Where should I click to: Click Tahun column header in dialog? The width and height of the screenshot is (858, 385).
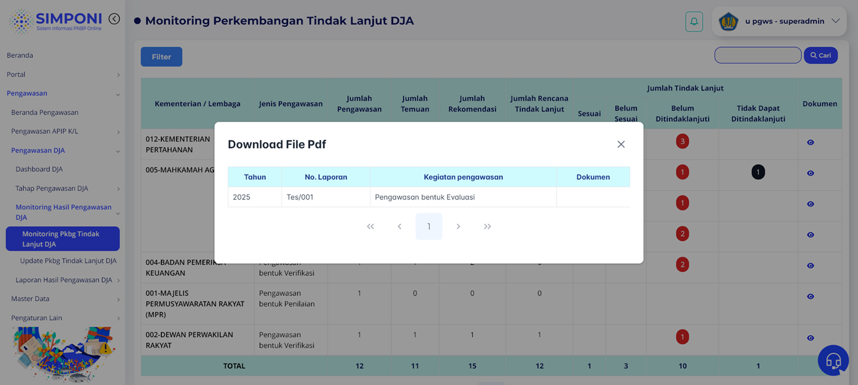[255, 177]
